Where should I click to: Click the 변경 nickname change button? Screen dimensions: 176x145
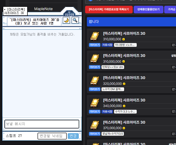[73, 136]
